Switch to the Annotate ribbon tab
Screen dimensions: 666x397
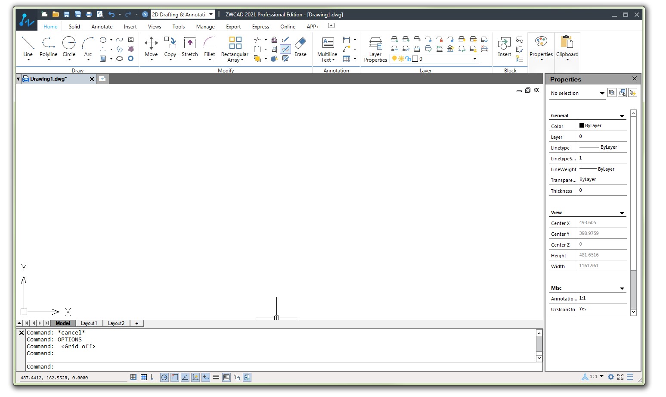pos(102,27)
